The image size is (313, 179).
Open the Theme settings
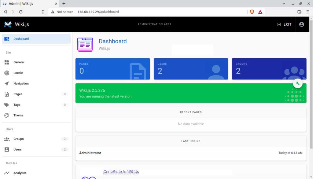(18, 115)
